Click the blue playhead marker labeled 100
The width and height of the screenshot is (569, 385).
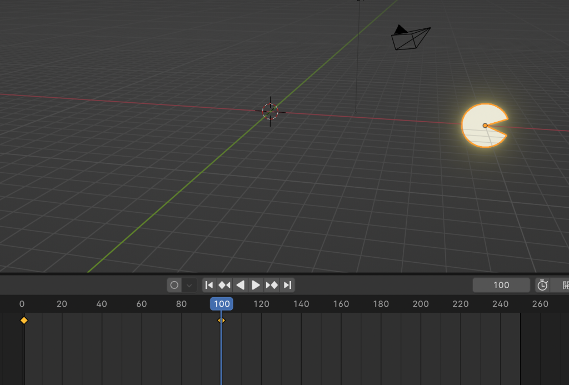[221, 304]
